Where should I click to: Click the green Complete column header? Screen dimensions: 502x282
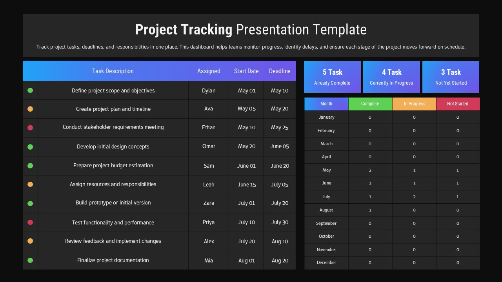(x=370, y=104)
